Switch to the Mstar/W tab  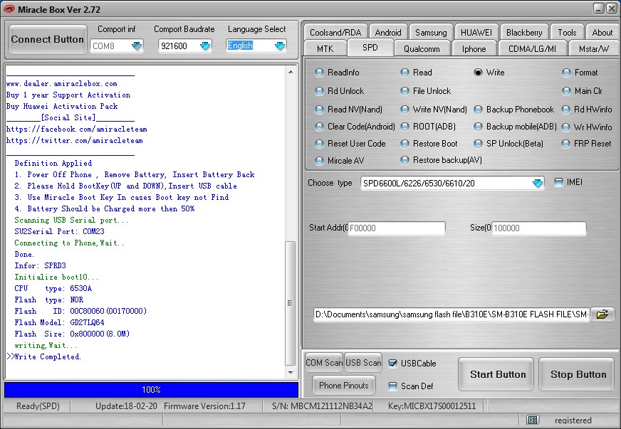click(594, 48)
